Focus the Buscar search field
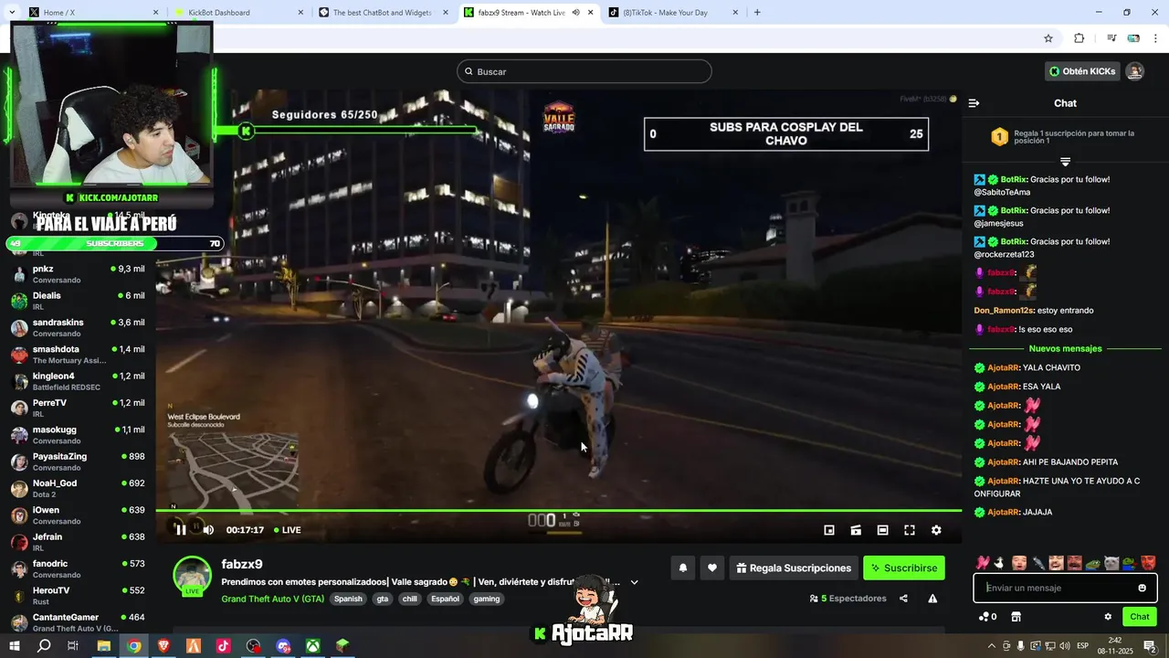 (584, 71)
